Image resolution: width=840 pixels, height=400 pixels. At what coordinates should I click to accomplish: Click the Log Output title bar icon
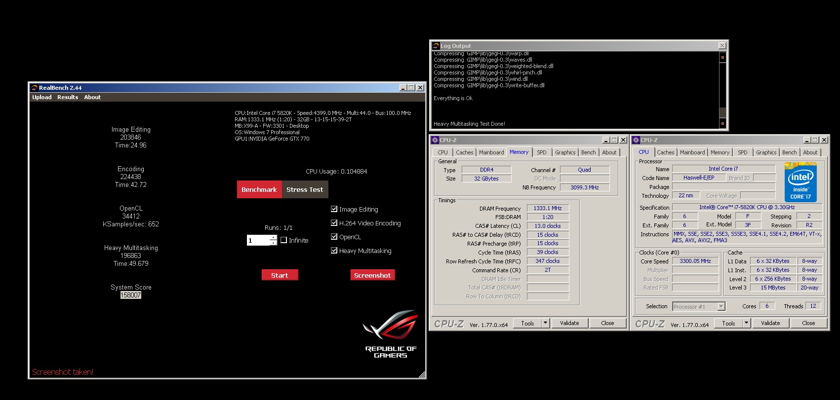436,46
